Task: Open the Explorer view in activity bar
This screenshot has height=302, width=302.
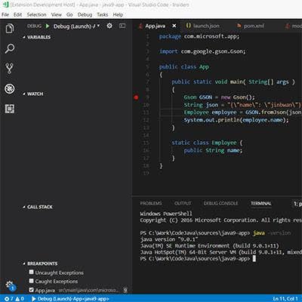Action: point(10,29)
